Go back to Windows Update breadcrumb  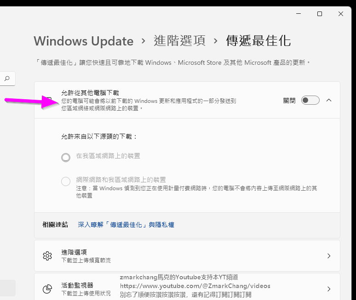pyautogui.click(x=84, y=41)
